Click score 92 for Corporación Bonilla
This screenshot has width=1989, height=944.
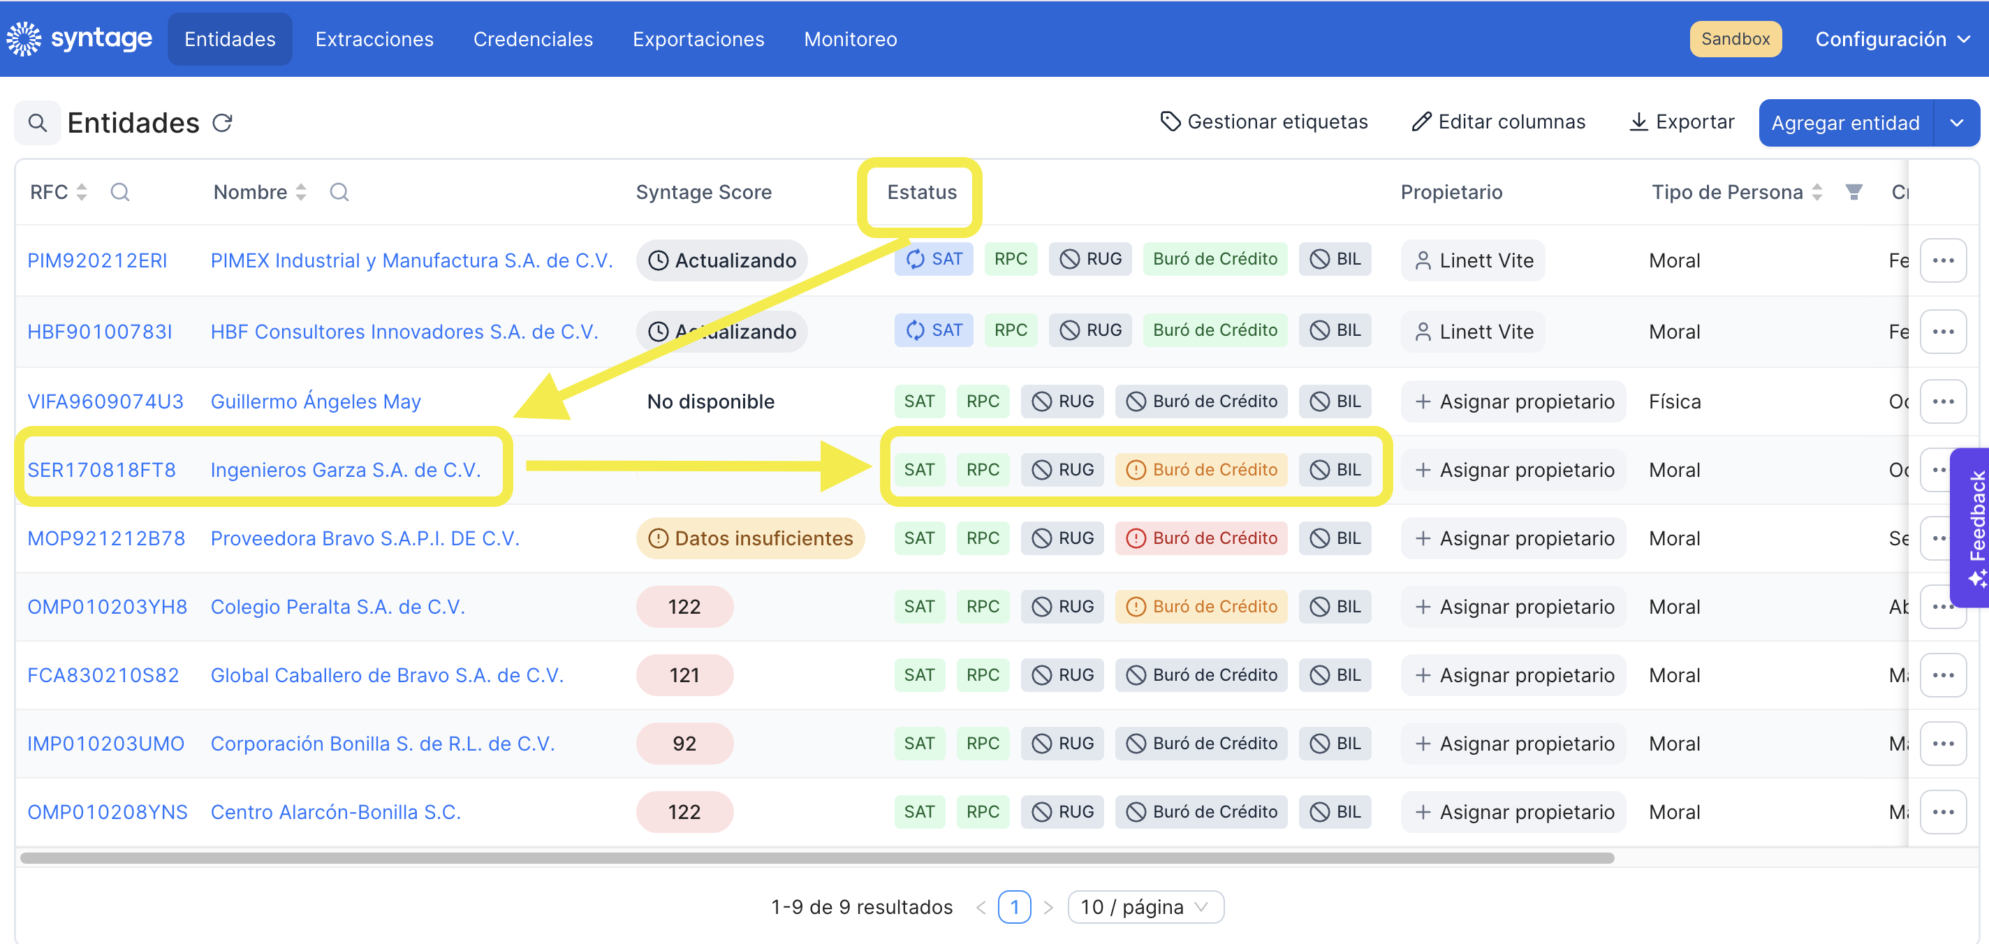[684, 744]
